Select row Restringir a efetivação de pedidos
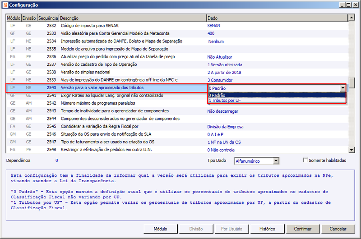The image size is (361, 239). point(177,150)
